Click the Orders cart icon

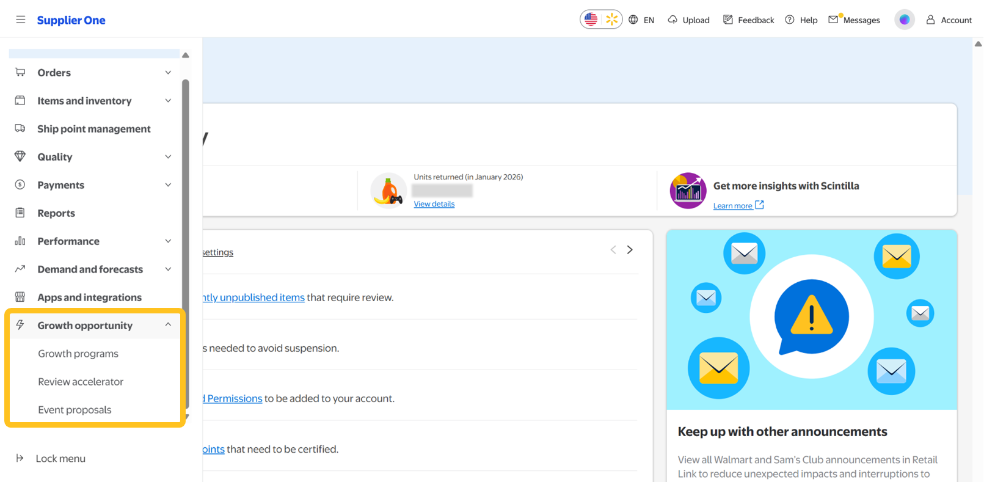click(x=20, y=72)
